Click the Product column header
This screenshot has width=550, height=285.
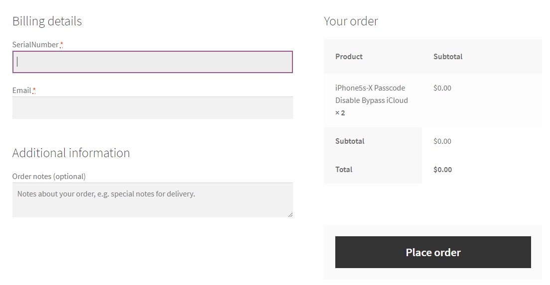click(x=349, y=56)
